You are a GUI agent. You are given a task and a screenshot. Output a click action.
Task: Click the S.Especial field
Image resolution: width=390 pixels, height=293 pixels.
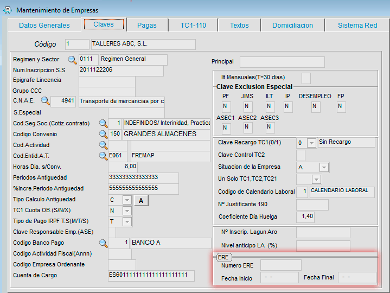pos(136,113)
